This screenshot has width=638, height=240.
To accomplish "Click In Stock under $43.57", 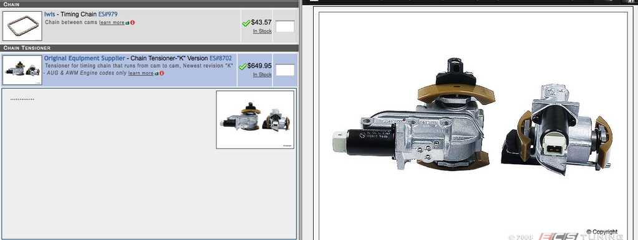I will 262,31.
